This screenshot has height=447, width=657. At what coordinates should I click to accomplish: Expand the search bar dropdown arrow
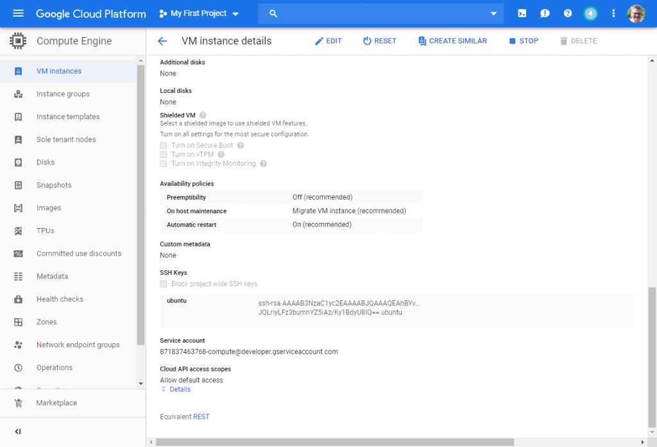(493, 13)
